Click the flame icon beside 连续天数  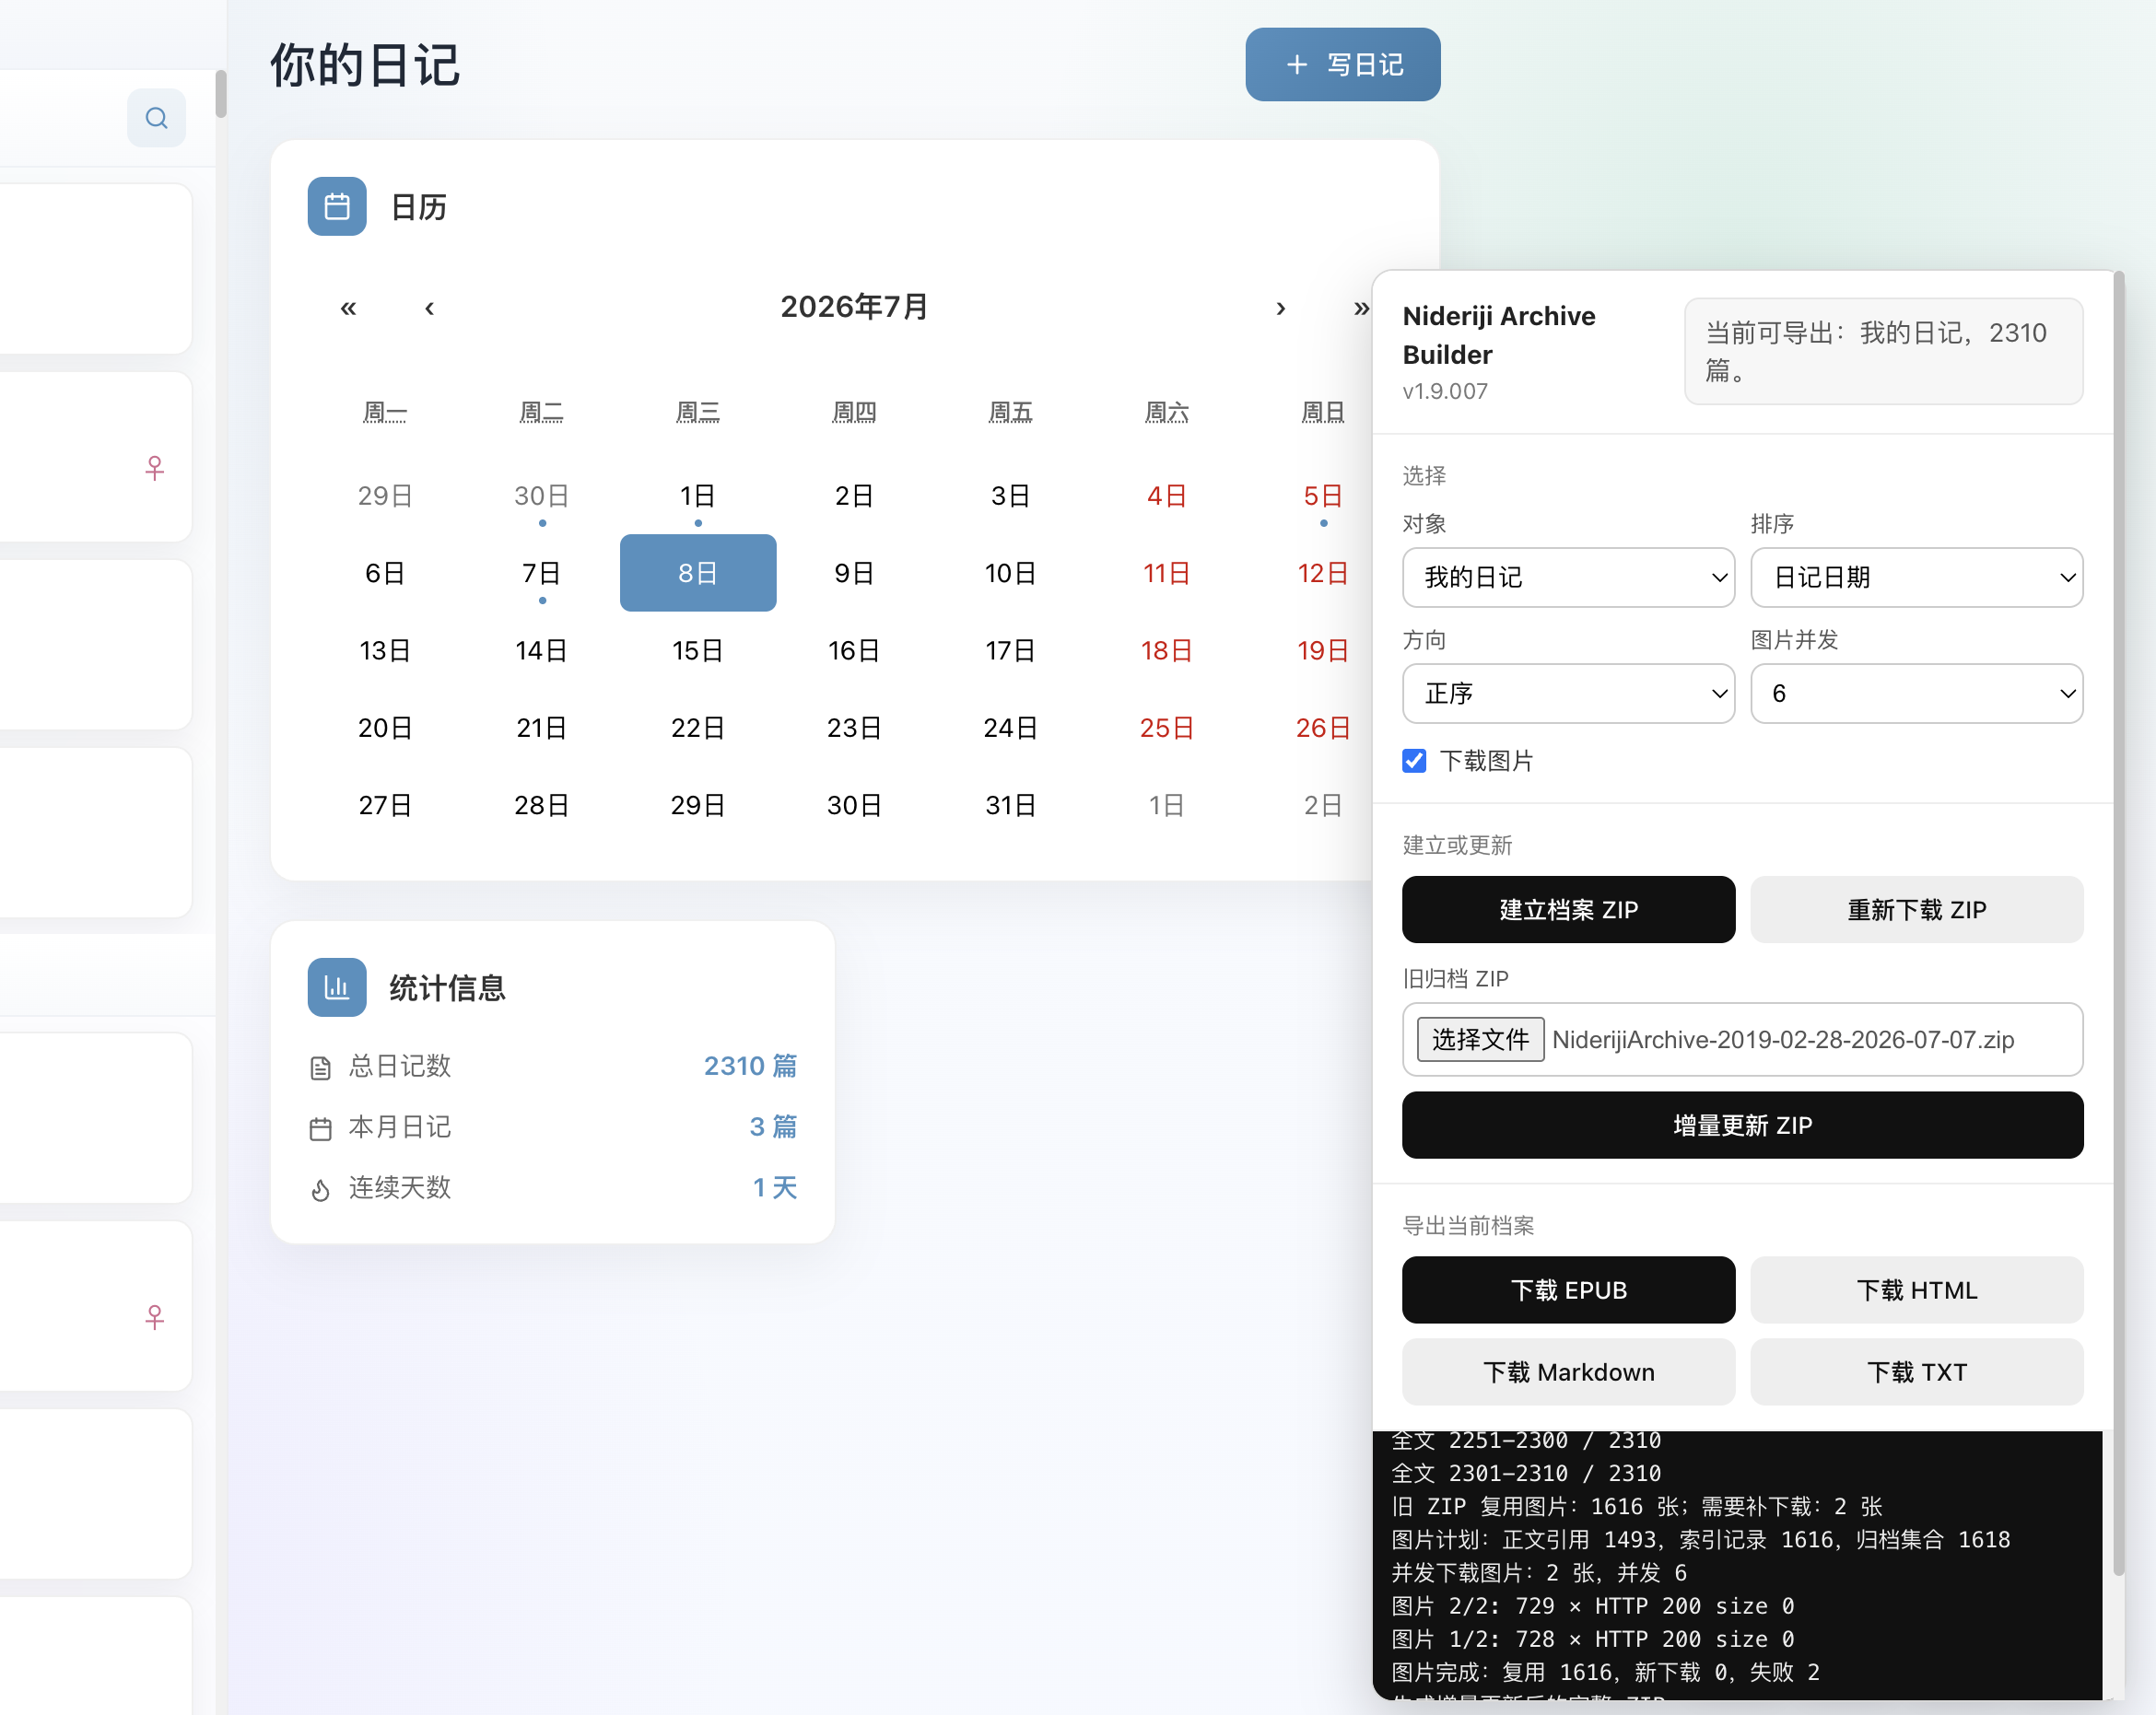[320, 1189]
